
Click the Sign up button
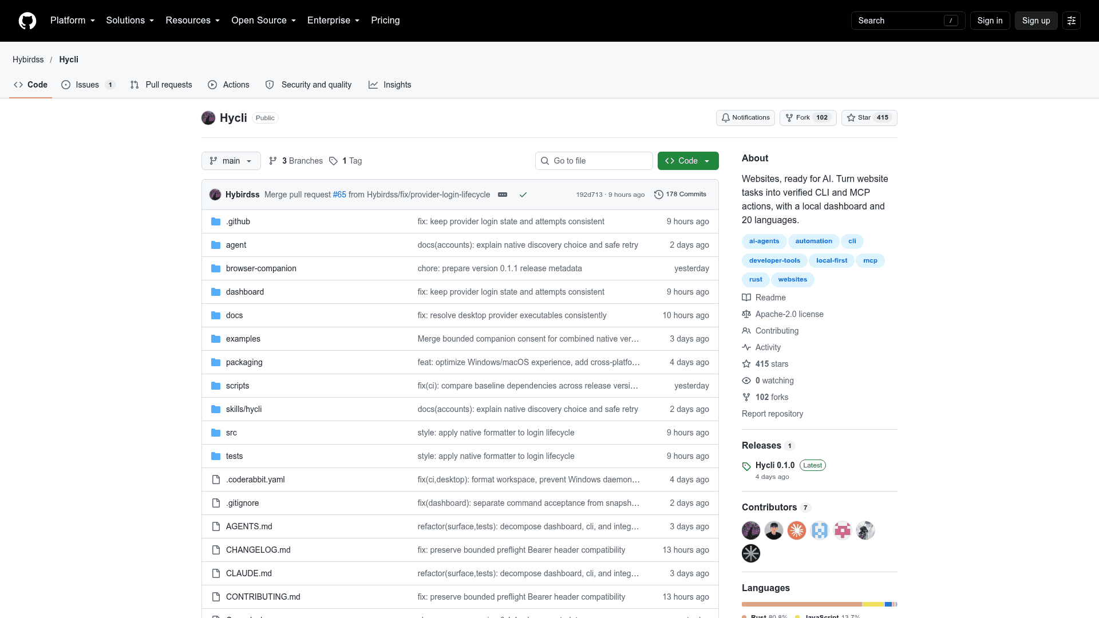(x=1036, y=21)
